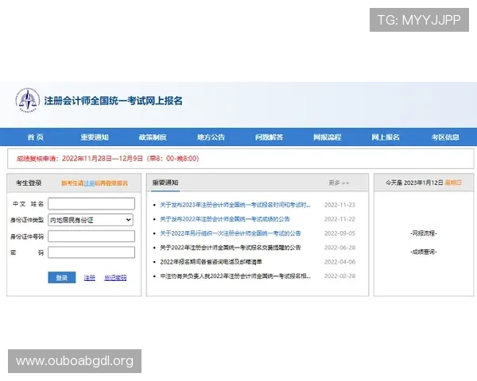Open 2022年报名期间各省咨询电话 notice

click(x=211, y=262)
